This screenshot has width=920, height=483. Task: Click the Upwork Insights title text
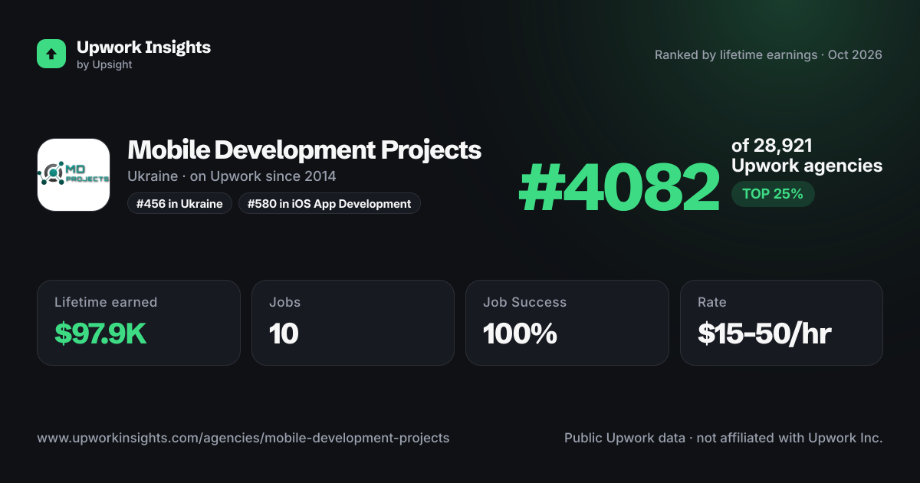pyautogui.click(x=143, y=47)
